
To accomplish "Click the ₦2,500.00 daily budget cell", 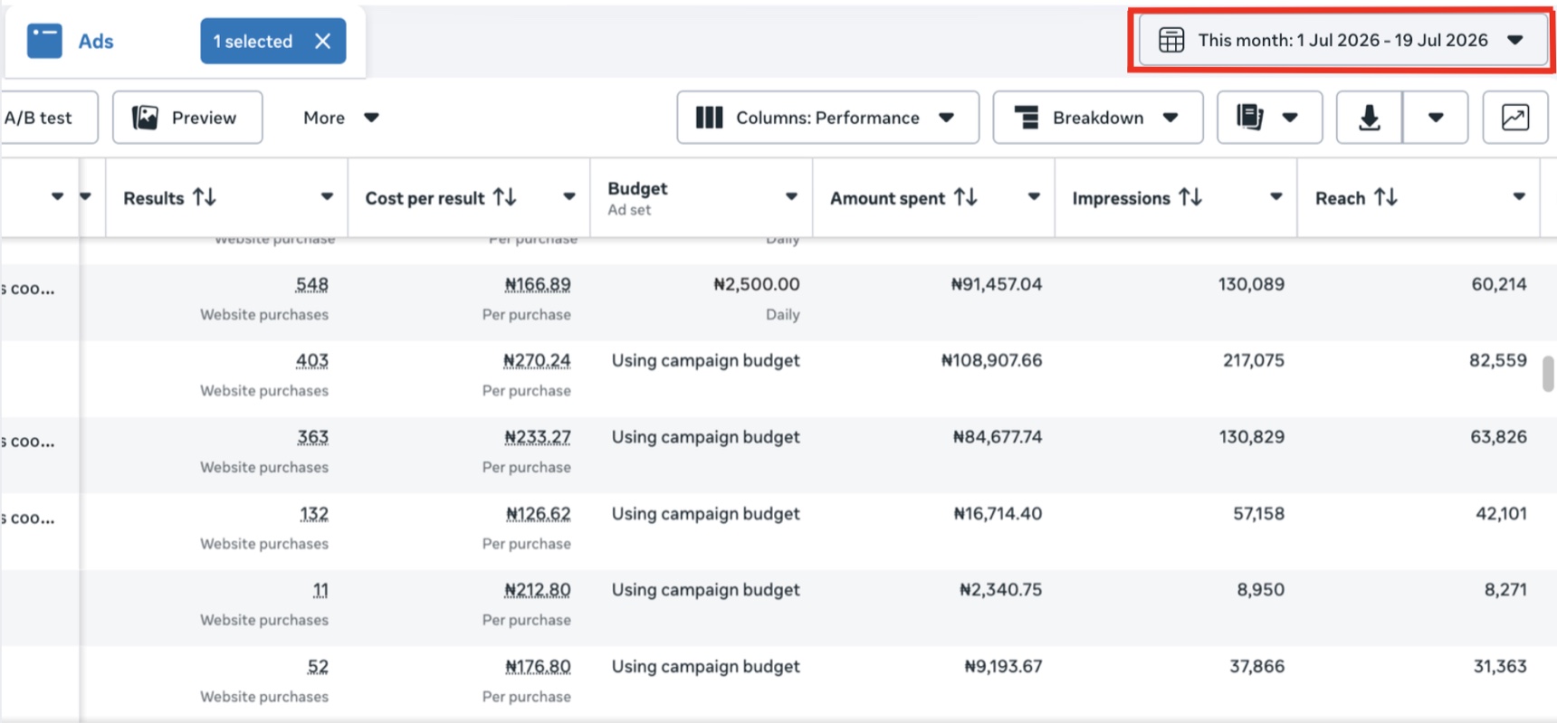I will point(757,284).
